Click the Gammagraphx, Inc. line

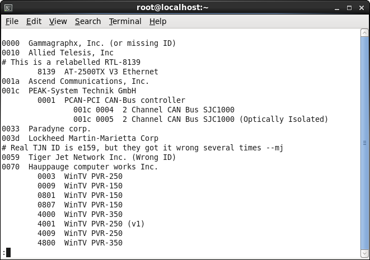(88, 43)
